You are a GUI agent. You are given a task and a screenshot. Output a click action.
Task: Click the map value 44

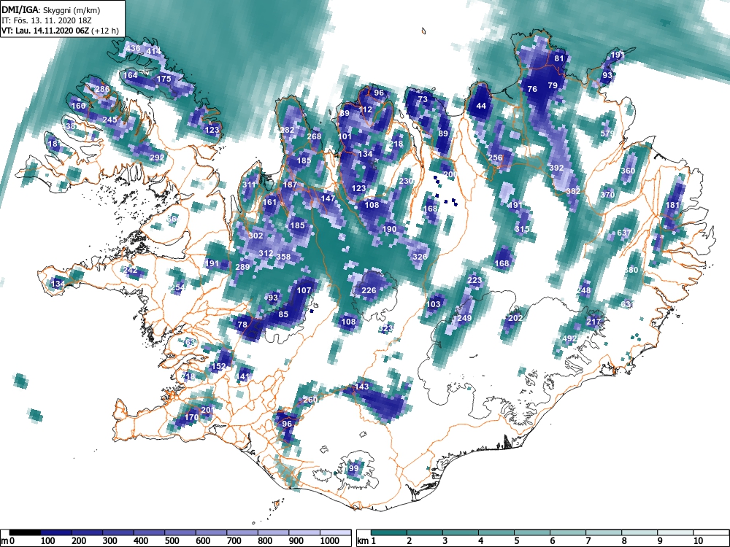tap(481, 106)
